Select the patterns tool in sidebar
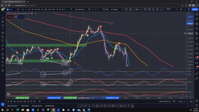Screen dimensions: 199x112 3,33
